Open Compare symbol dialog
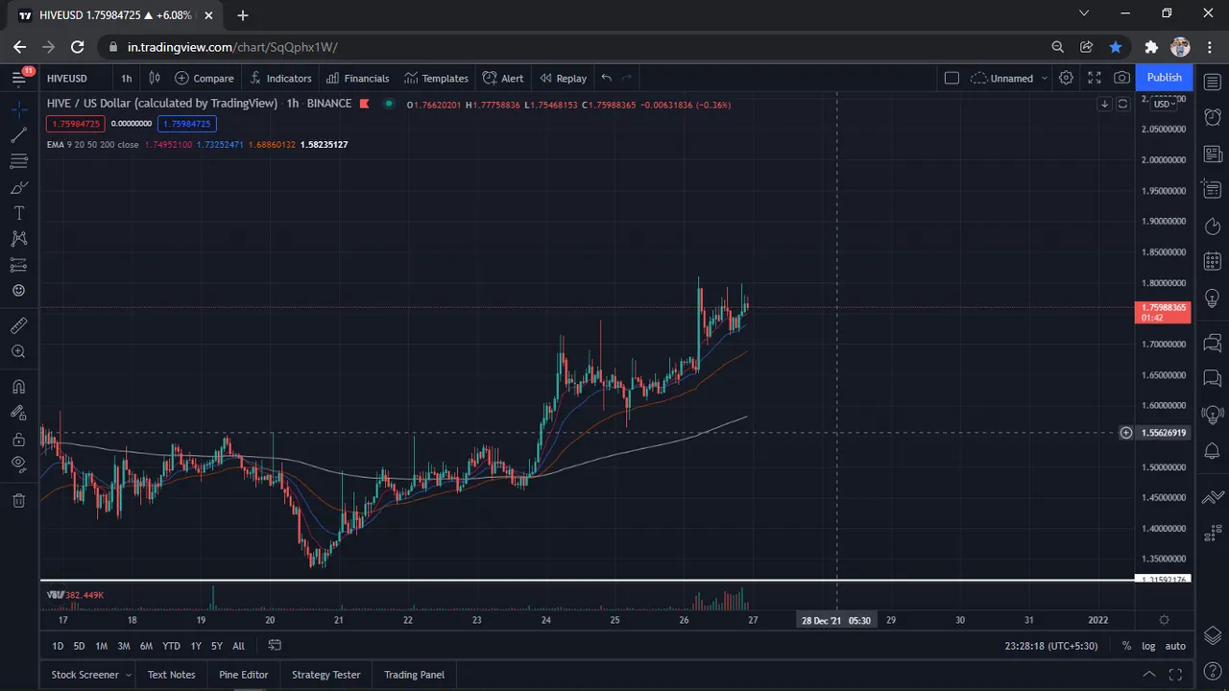Screen dimensions: 1229x691 (x=204, y=79)
